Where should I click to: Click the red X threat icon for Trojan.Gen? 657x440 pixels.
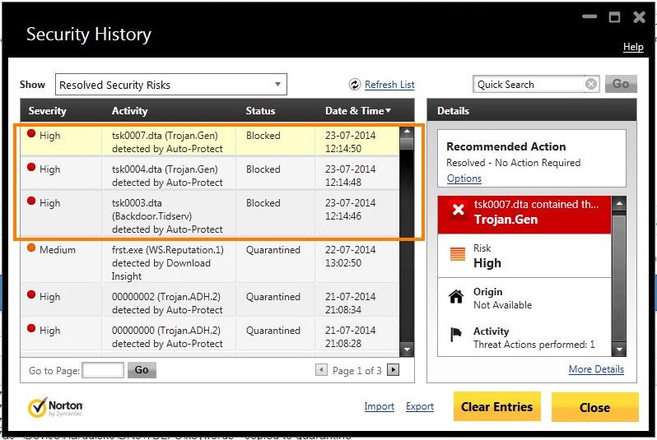tap(458, 211)
